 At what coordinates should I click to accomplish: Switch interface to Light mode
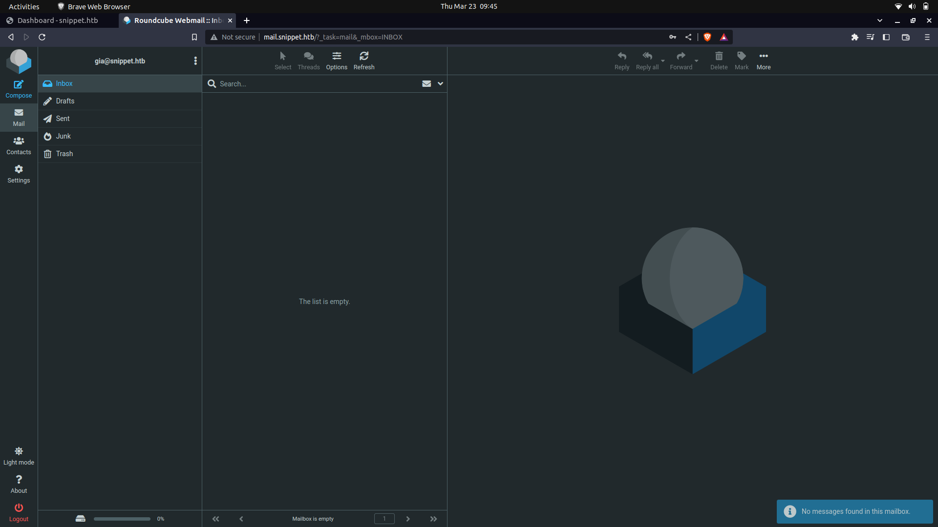coord(19,455)
